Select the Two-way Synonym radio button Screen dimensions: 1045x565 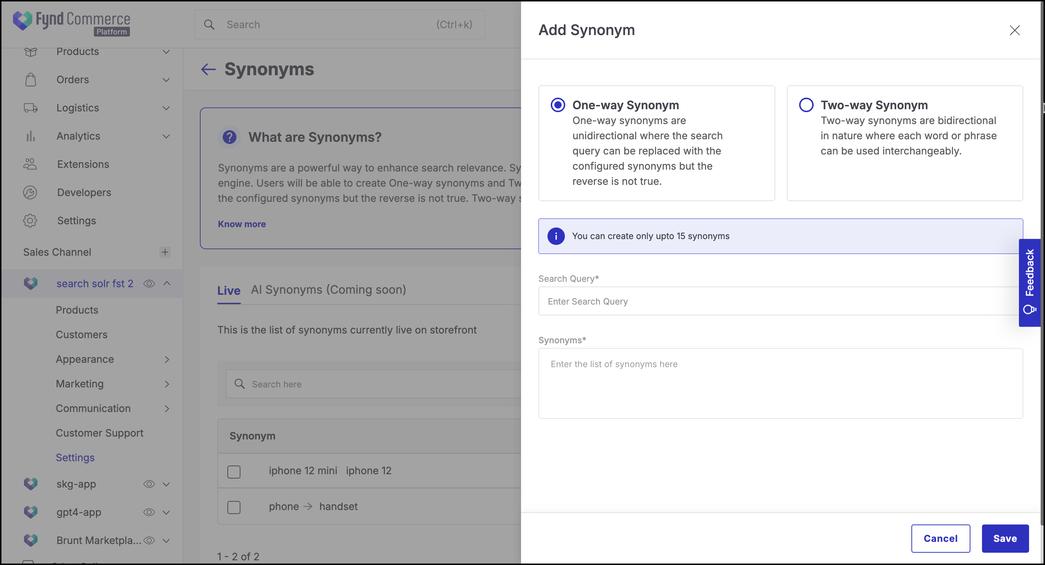pyautogui.click(x=806, y=105)
